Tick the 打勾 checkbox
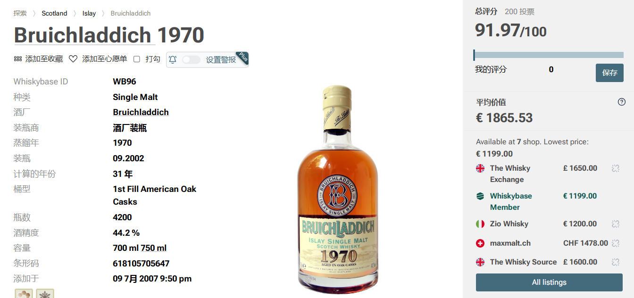Image resolution: width=634 pixels, height=298 pixels. (137, 59)
